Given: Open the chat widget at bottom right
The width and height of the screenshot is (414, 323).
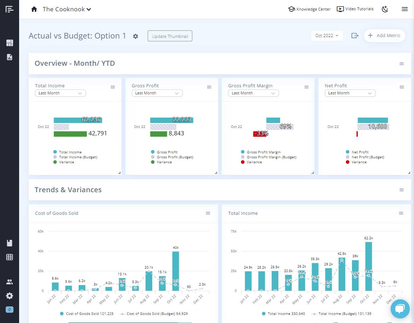Looking at the screenshot, I should (400, 309).
